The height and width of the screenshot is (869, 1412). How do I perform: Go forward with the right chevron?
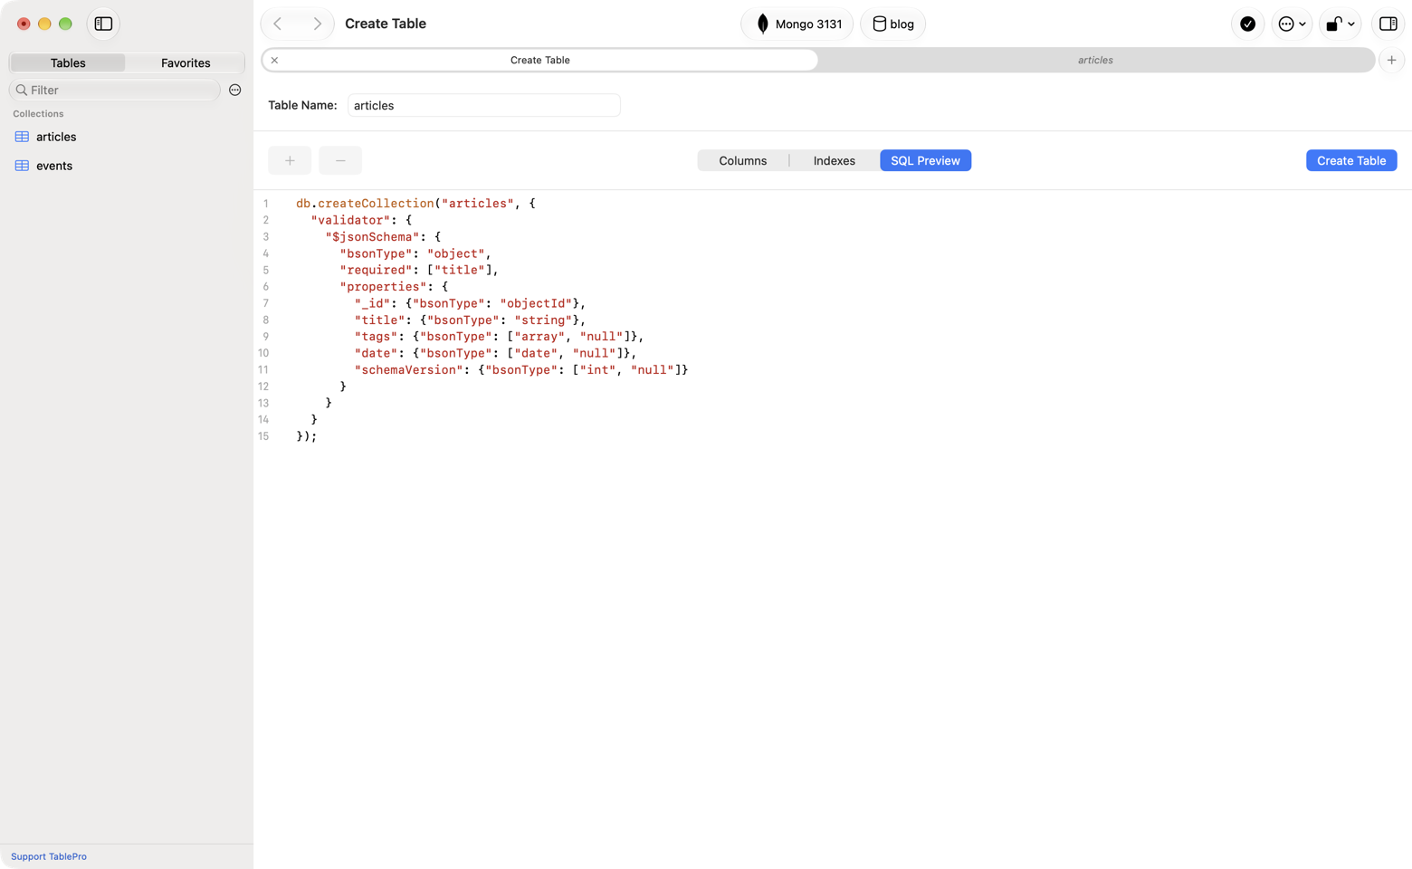pos(317,24)
